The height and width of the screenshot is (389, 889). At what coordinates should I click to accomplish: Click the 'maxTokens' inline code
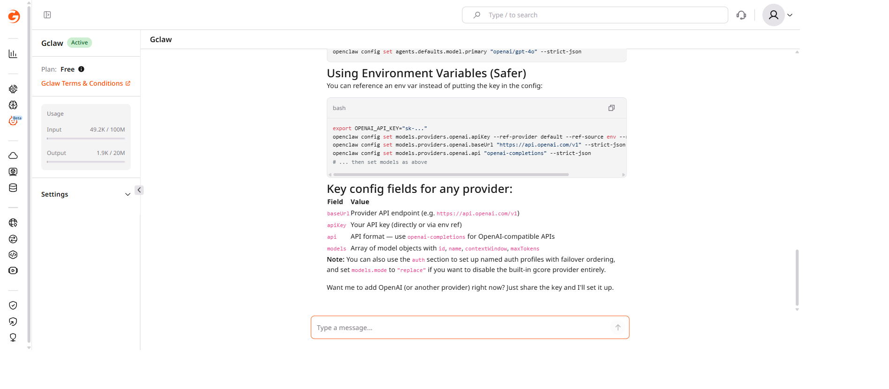coord(525,249)
